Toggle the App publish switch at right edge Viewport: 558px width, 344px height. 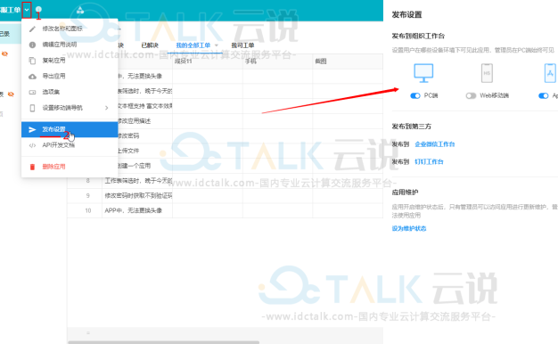[544, 95]
